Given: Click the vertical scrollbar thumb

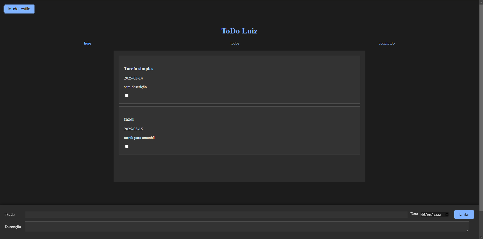Looking at the screenshot, I should click(481, 108).
